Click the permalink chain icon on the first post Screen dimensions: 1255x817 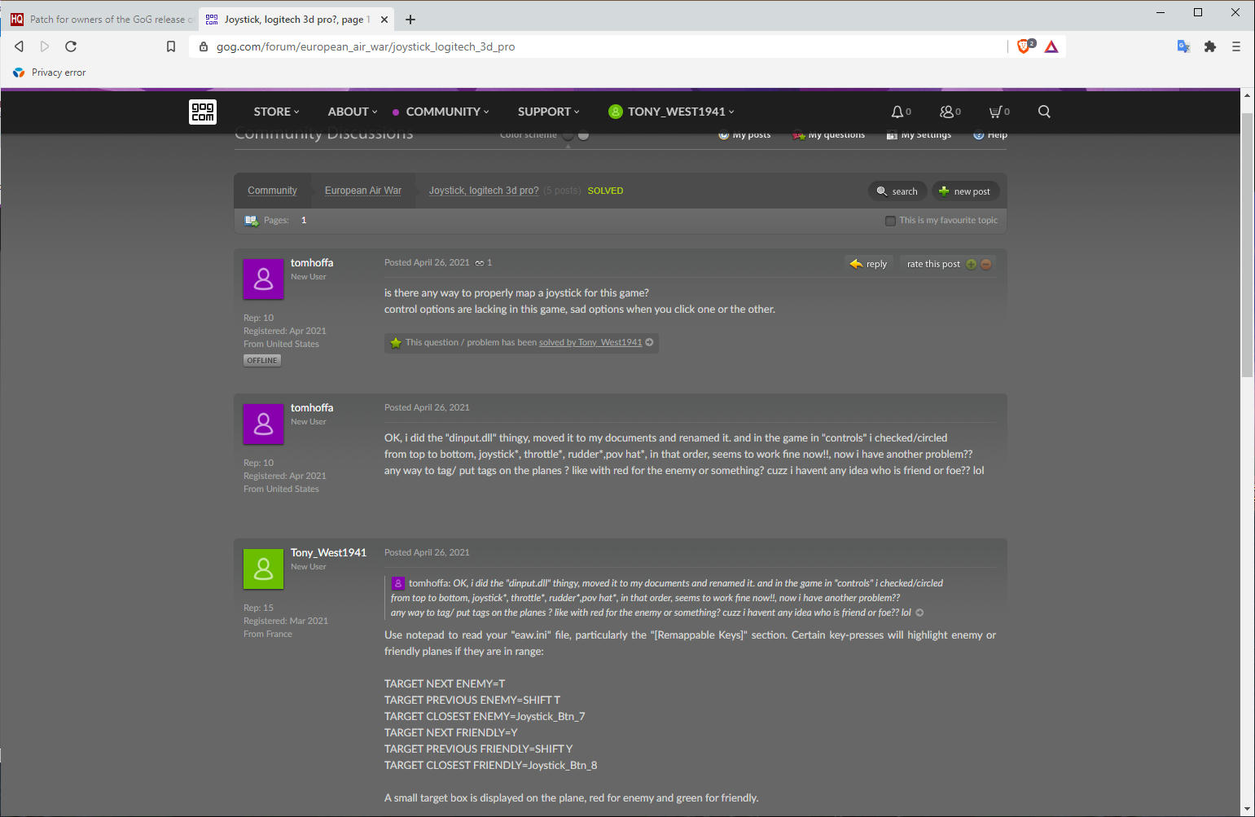(480, 263)
